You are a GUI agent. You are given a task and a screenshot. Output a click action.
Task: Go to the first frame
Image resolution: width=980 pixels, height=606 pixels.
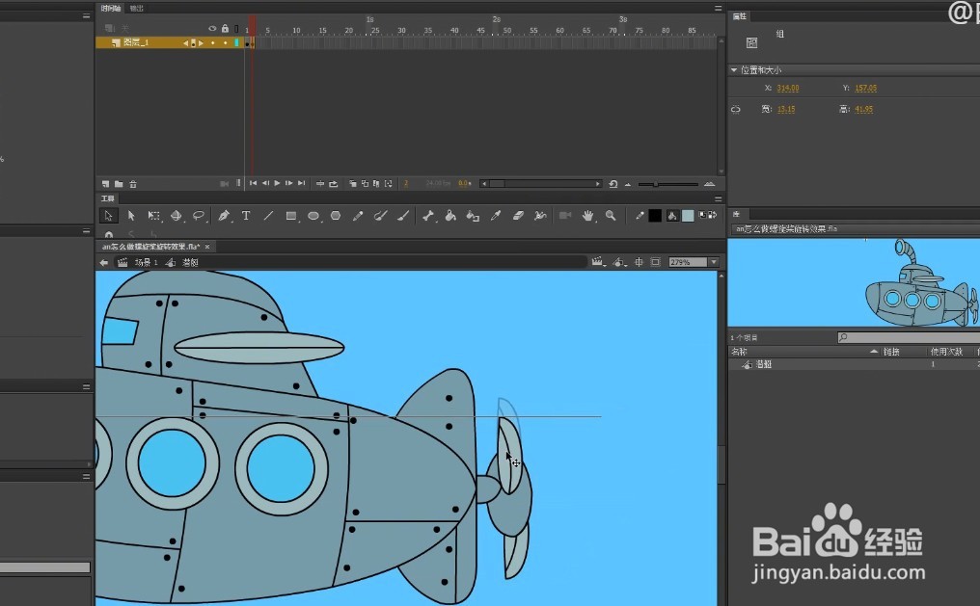coord(253,183)
